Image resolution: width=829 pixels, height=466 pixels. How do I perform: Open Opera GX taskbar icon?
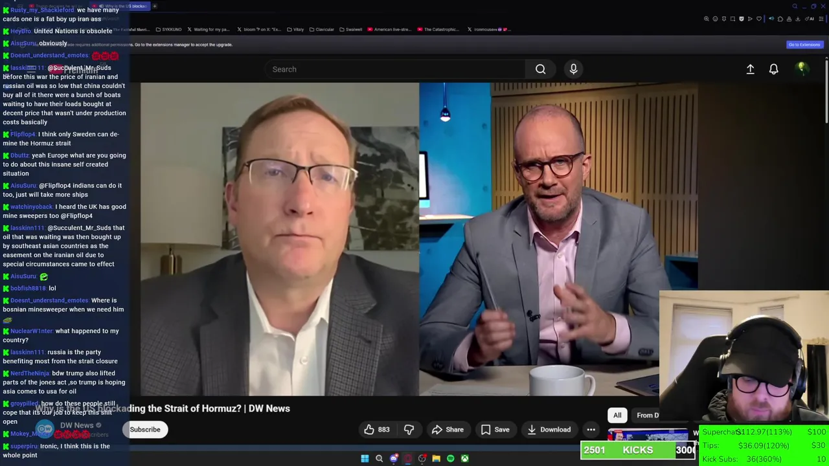pyautogui.click(x=407, y=458)
